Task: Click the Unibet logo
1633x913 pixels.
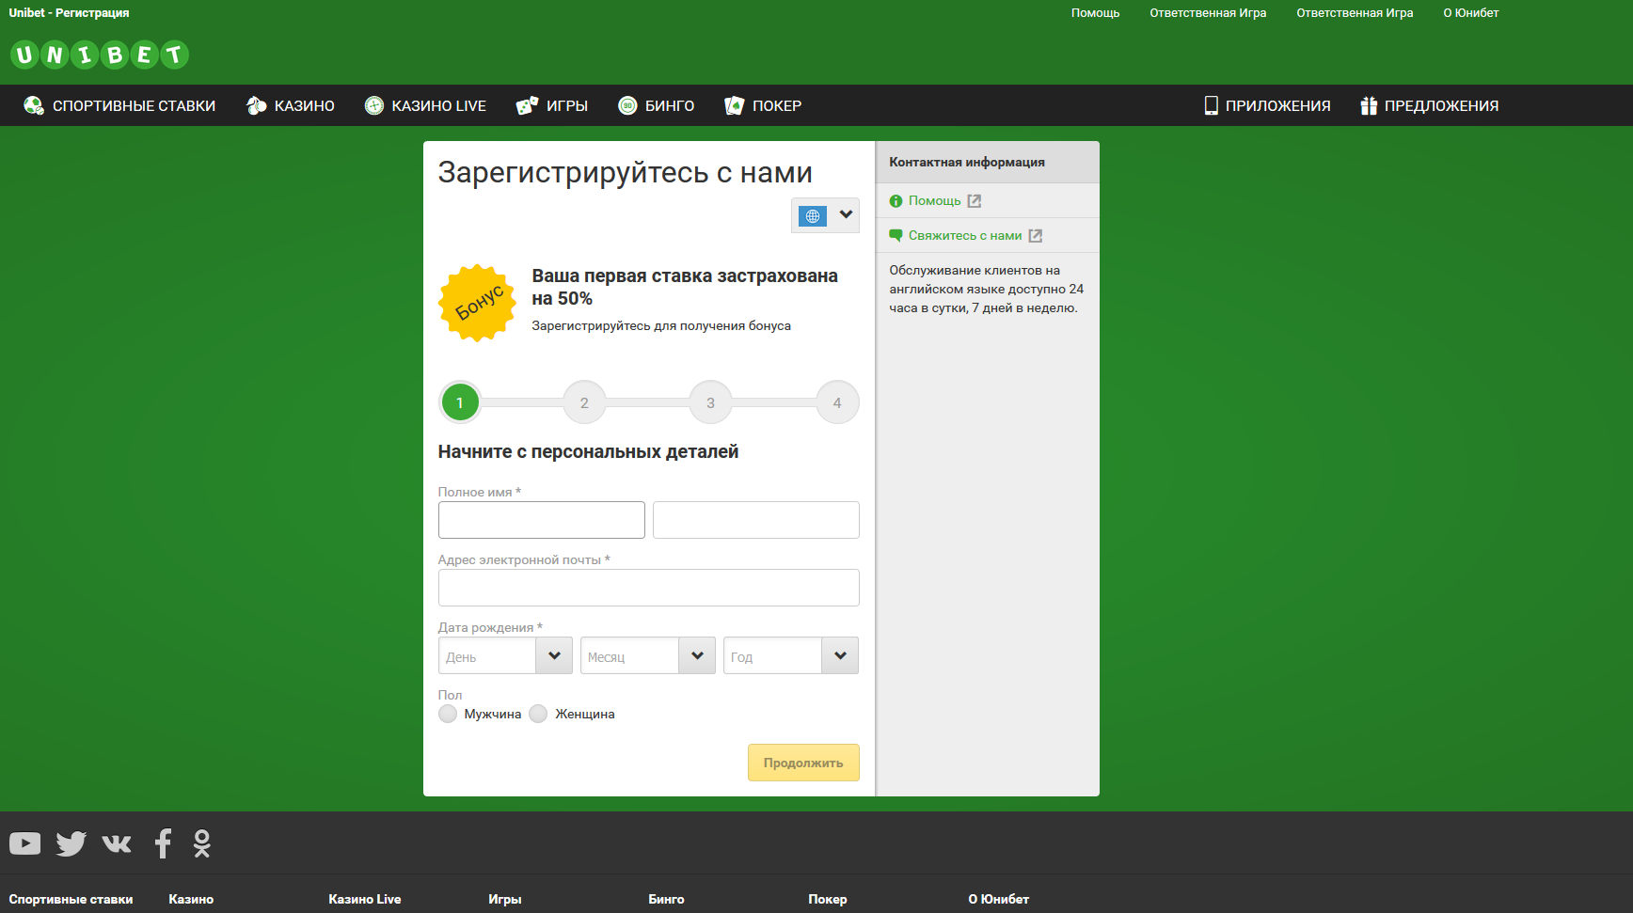Action: [100, 55]
